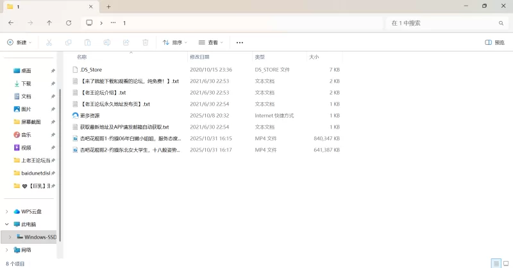
Task: Sort by the 类型 column header
Action: 260,57
